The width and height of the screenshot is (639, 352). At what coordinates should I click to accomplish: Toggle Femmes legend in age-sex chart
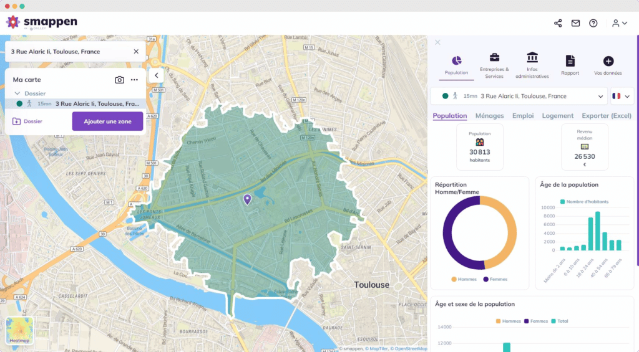(x=536, y=321)
